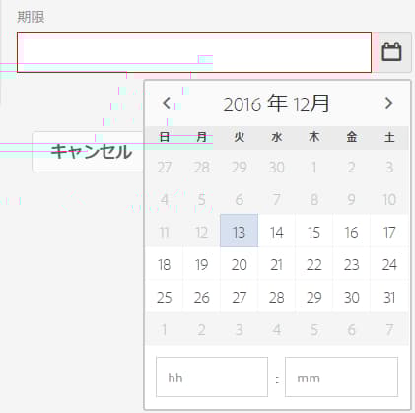Pick date 30 in the bottom December row
Viewport: 415px width, 413px height.
click(x=352, y=296)
